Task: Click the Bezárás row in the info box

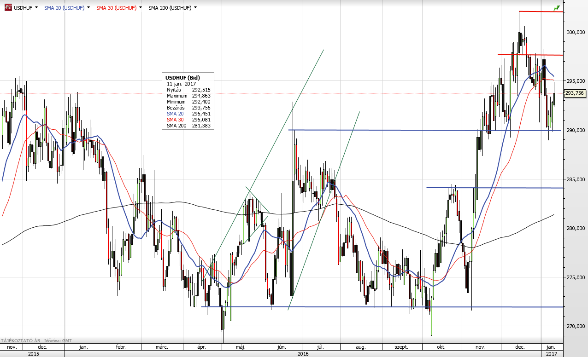Action: pos(188,108)
